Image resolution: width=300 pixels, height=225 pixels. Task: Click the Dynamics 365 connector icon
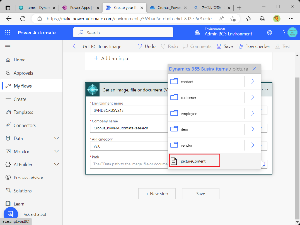click(x=93, y=89)
